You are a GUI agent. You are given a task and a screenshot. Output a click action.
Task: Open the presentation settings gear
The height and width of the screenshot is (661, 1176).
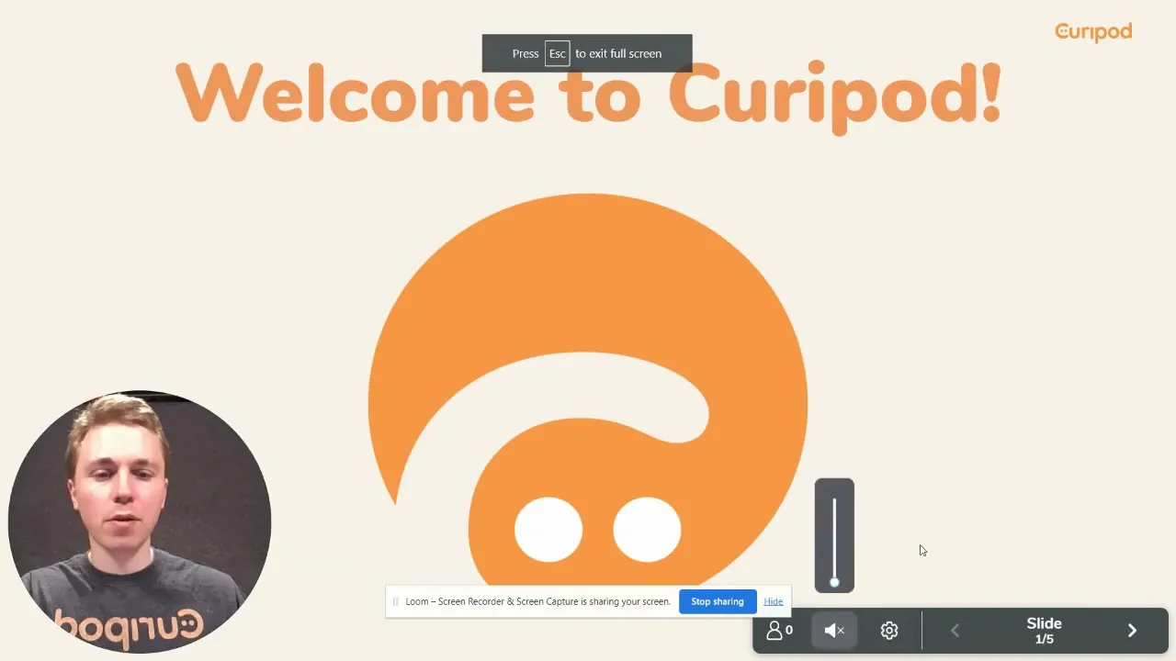[x=888, y=631]
